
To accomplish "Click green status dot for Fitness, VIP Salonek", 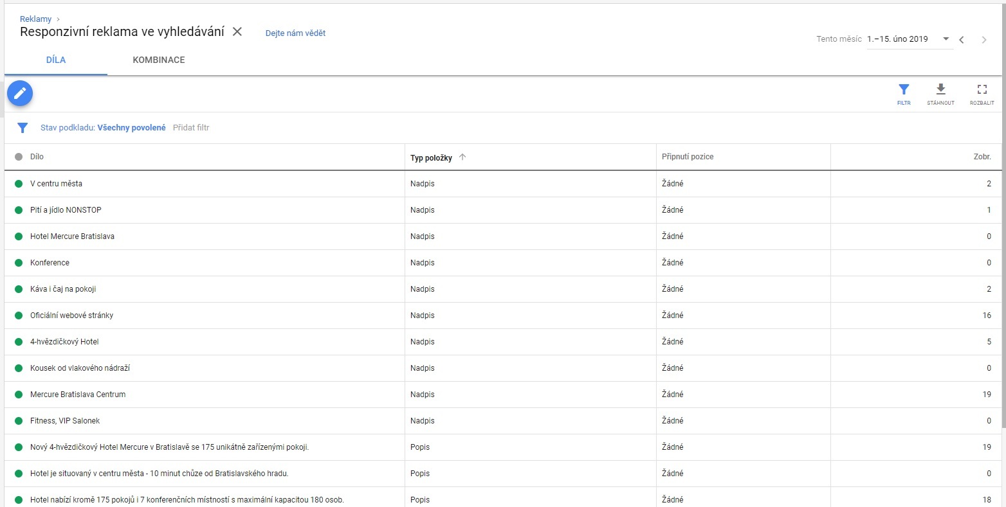I will point(19,421).
